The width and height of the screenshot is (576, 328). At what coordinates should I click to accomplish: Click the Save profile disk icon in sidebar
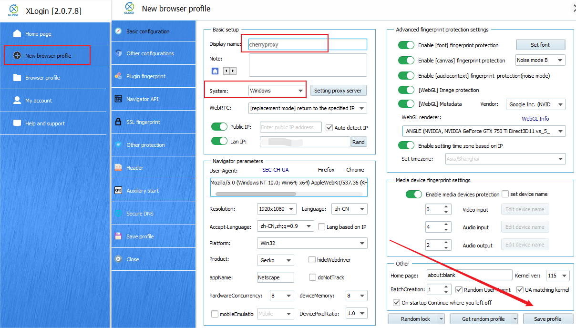[x=118, y=236]
